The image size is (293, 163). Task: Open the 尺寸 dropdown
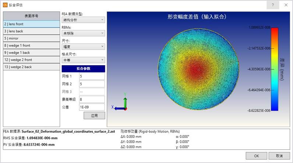(x=83, y=47)
